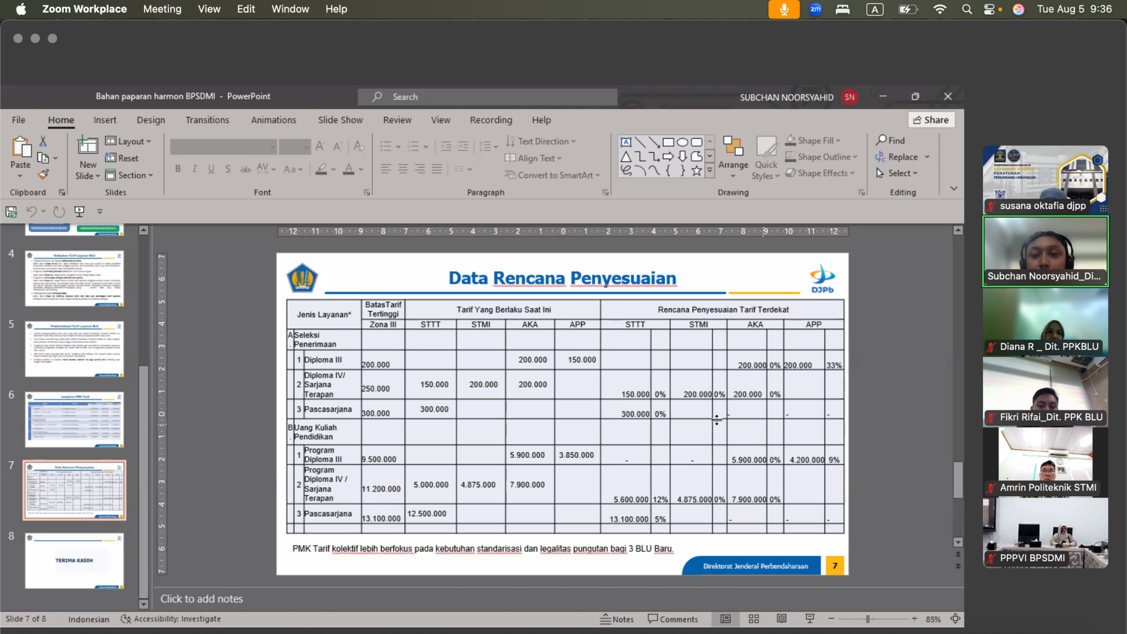Click Find in Editing group

(x=890, y=140)
